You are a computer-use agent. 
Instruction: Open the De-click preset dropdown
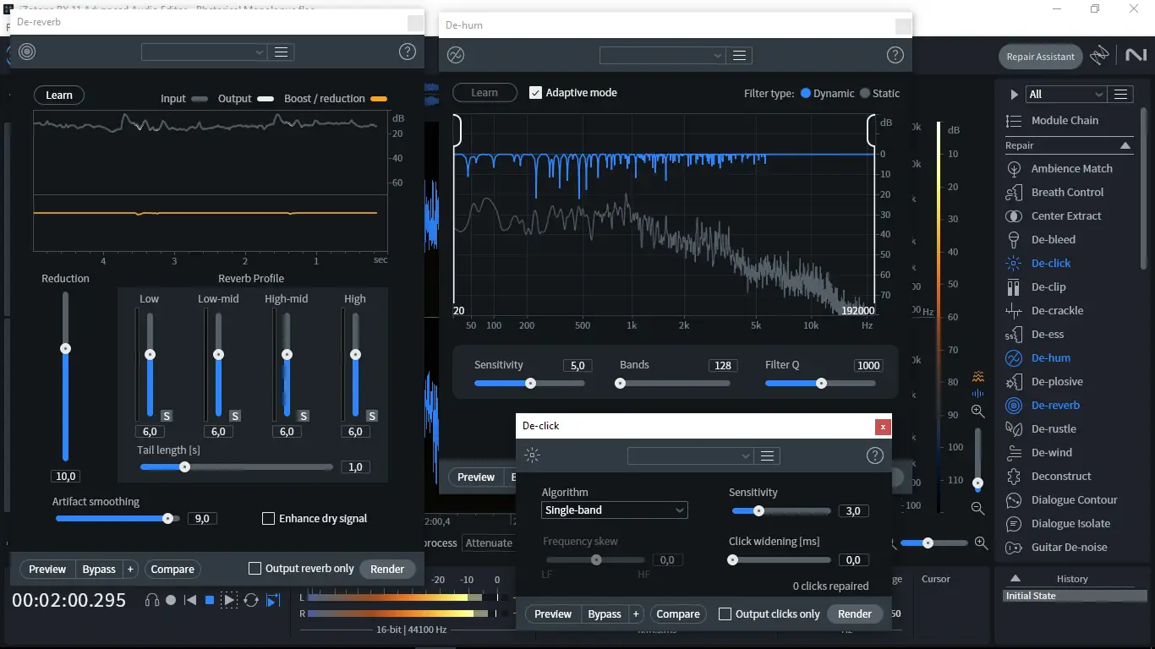pos(691,455)
